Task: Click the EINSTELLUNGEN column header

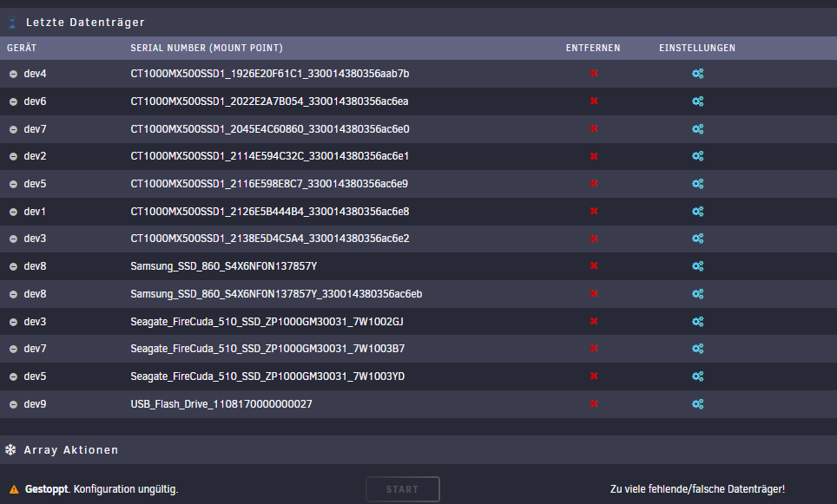Action: tap(697, 48)
